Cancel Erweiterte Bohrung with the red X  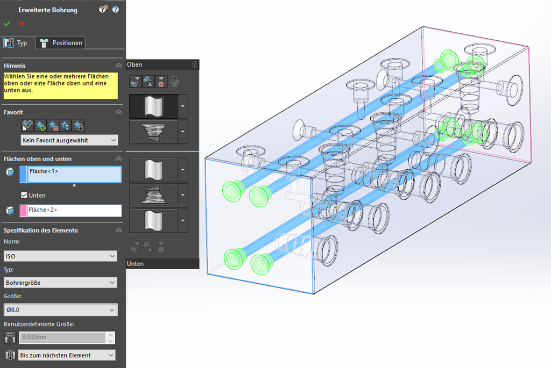(x=22, y=24)
